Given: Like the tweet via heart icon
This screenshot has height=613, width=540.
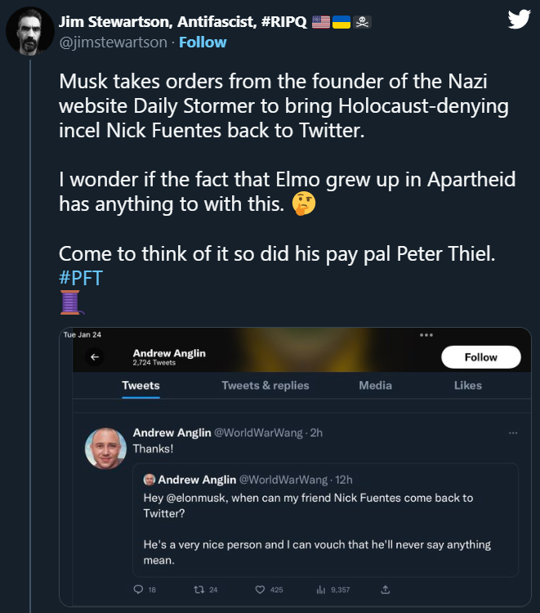Looking at the screenshot, I should click(x=261, y=589).
